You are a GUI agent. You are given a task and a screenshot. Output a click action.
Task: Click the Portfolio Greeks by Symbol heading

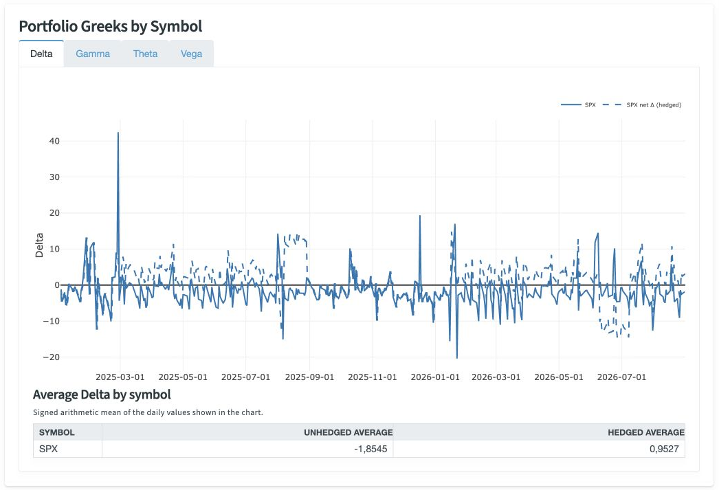pos(111,26)
